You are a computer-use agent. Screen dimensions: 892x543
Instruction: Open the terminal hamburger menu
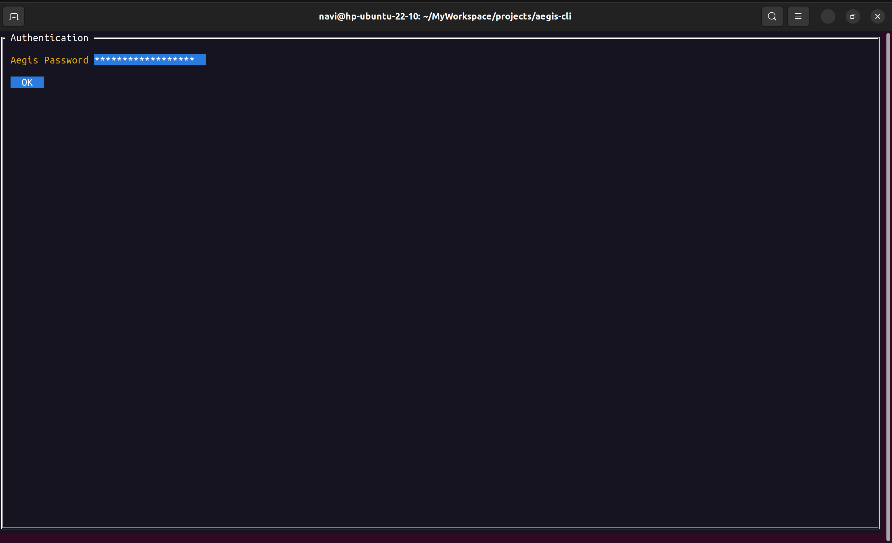point(798,17)
